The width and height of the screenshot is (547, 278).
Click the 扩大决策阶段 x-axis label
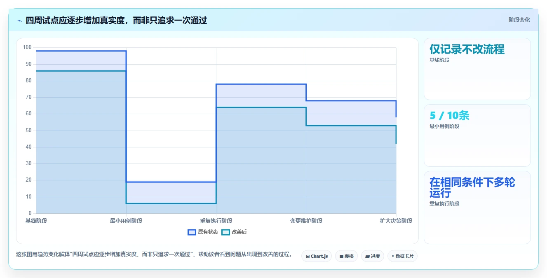(396, 221)
